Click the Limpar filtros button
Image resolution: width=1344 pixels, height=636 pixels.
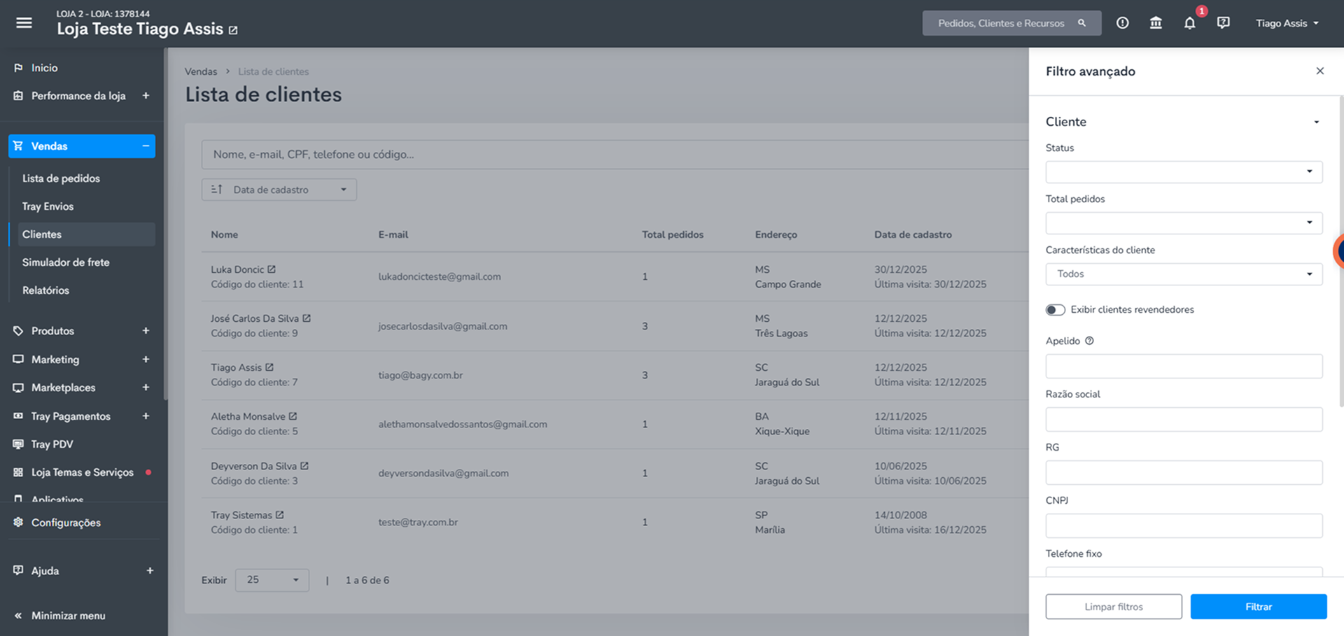[x=1114, y=607]
